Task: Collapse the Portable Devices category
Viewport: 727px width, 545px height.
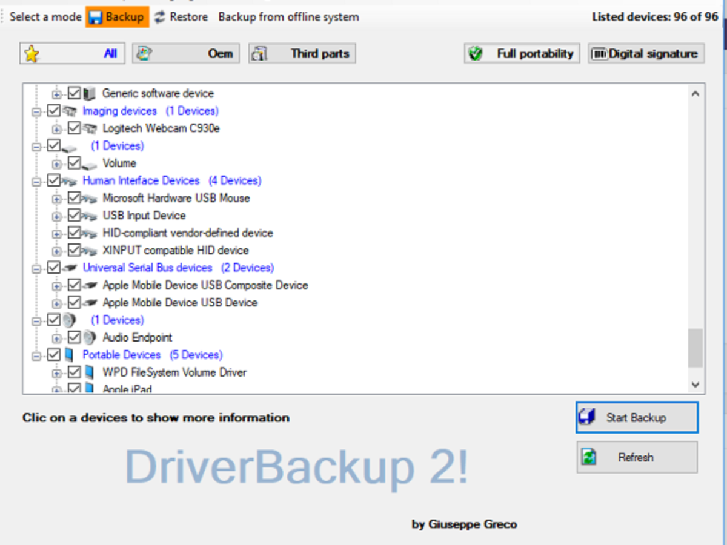Action: coord(36,356)
